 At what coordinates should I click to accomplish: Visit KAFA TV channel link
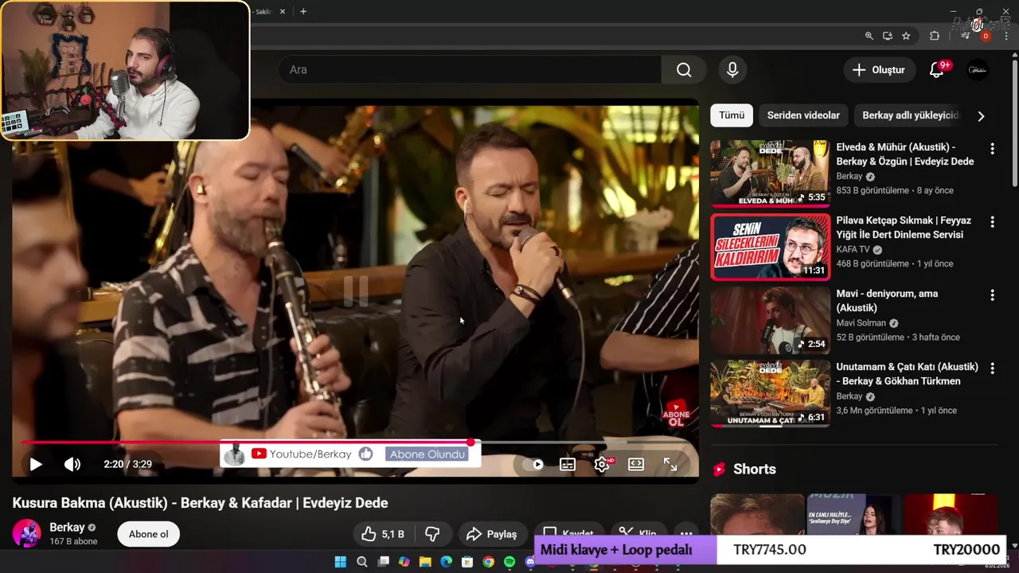853,249
